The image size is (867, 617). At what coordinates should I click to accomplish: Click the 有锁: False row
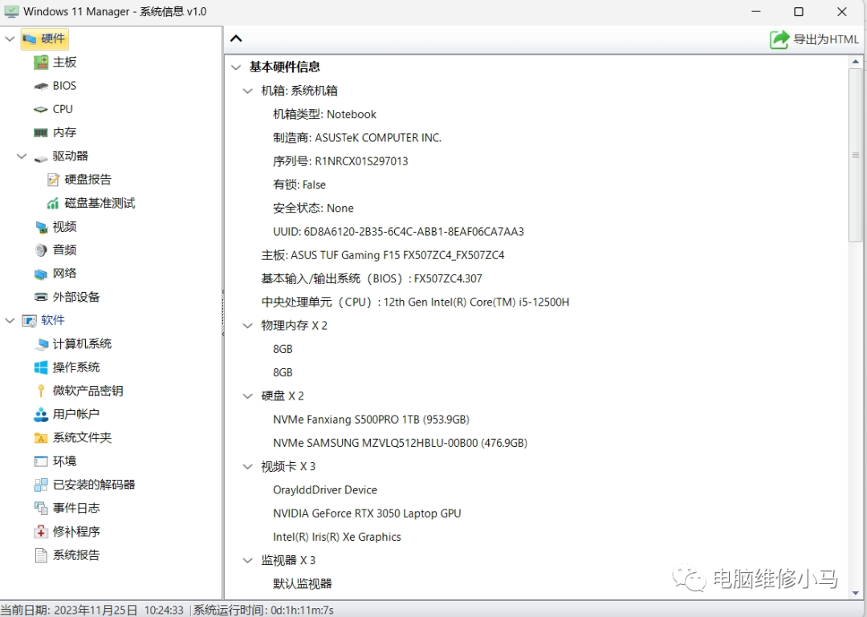[299, 185]
